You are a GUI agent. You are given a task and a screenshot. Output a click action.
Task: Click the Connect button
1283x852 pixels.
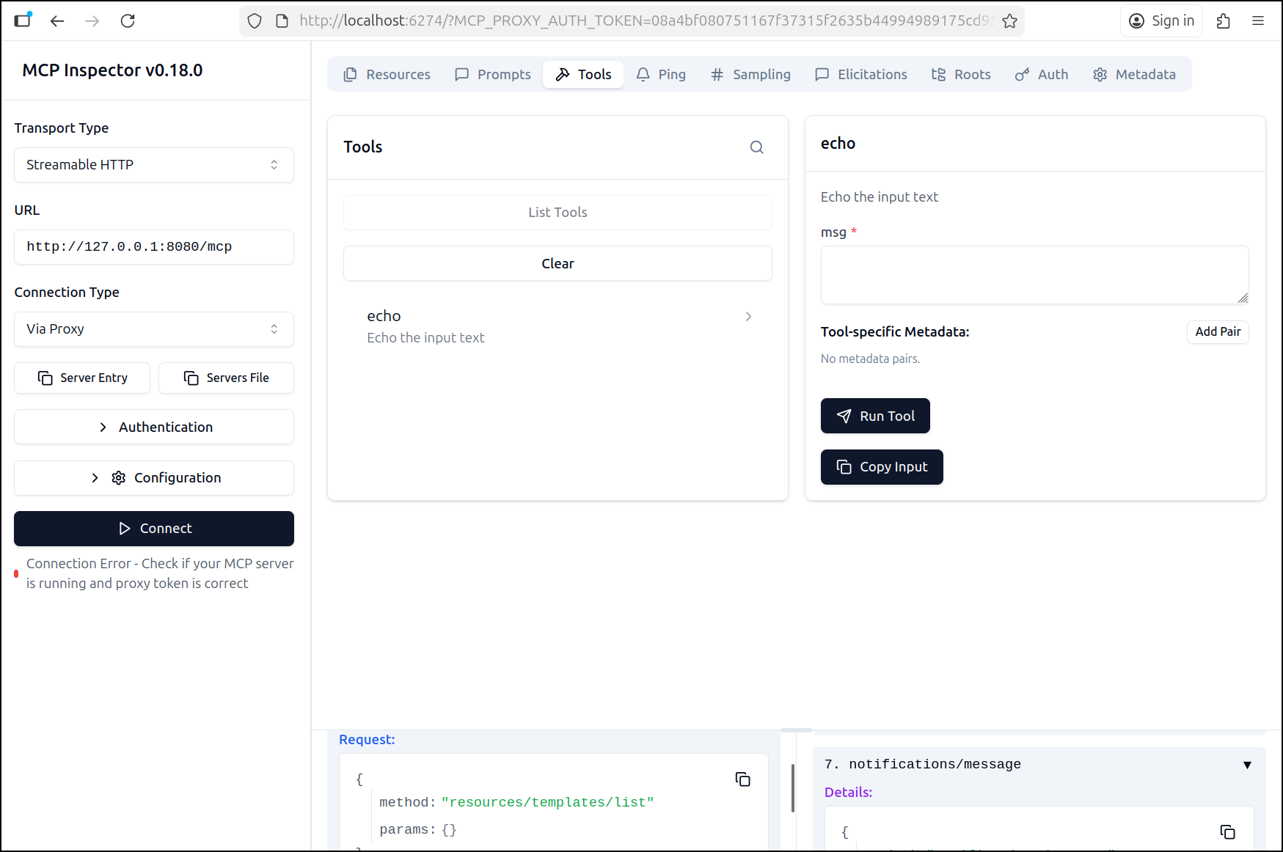click(x=154, y=529)
